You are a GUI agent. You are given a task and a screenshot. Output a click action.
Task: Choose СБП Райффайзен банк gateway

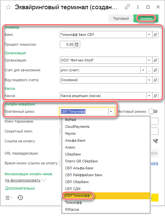click(x=106, y=175)
